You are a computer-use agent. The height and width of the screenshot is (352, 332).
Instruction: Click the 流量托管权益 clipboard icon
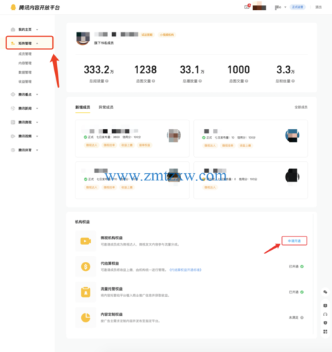click(85, 292)
